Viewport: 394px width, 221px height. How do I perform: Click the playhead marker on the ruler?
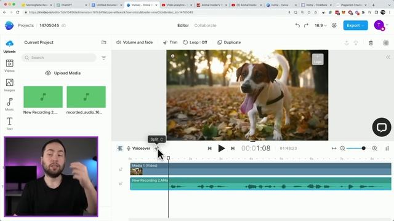(168, 158)
